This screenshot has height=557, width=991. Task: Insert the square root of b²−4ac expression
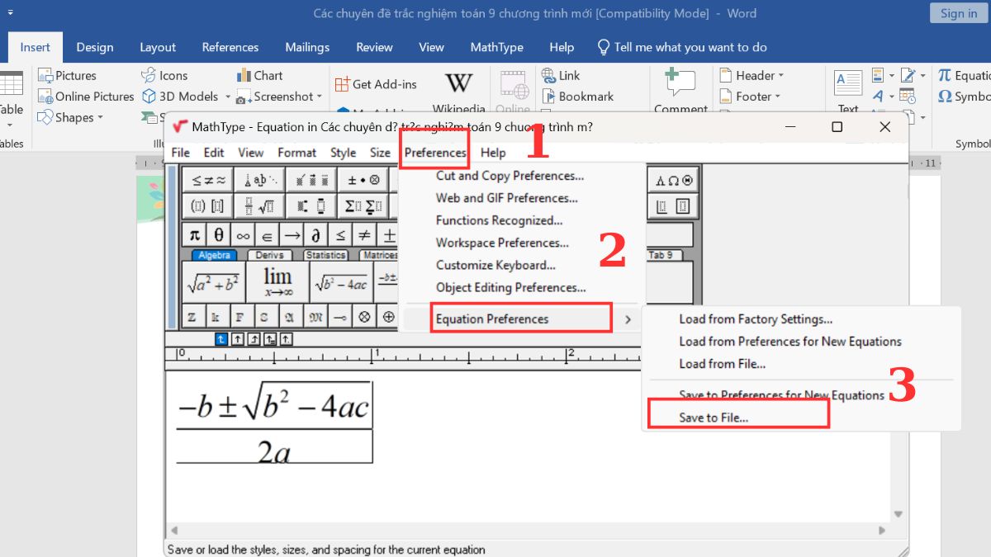pyautogui.click(x=341, y=282)
